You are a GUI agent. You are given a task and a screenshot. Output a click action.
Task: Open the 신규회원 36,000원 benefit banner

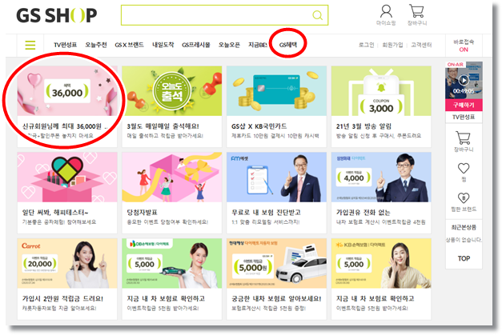[67, 106]
